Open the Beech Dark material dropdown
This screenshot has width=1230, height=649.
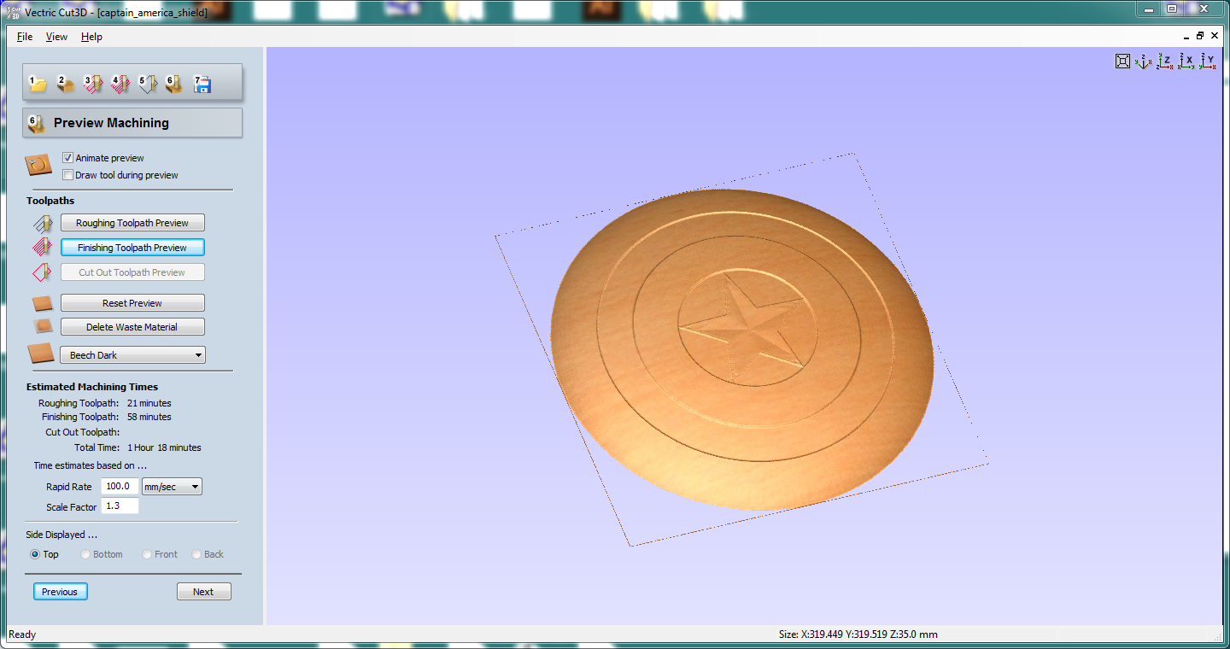coord(133,355)
